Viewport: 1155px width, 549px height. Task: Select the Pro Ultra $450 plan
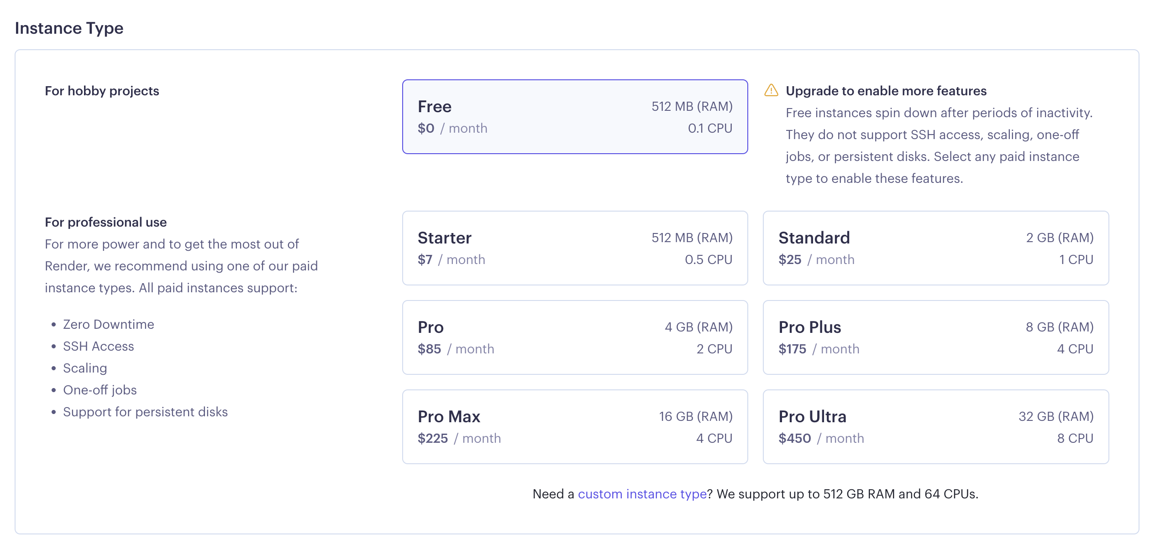click(x=935, y=427)
